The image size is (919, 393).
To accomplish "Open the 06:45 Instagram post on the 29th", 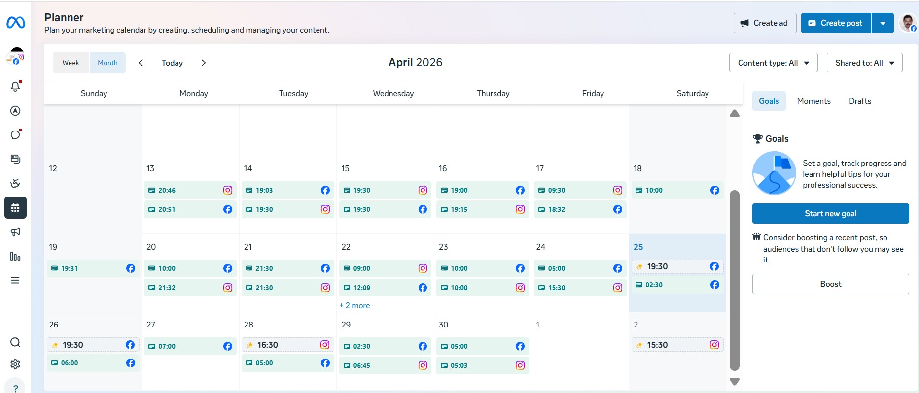I will pos(385,365).
